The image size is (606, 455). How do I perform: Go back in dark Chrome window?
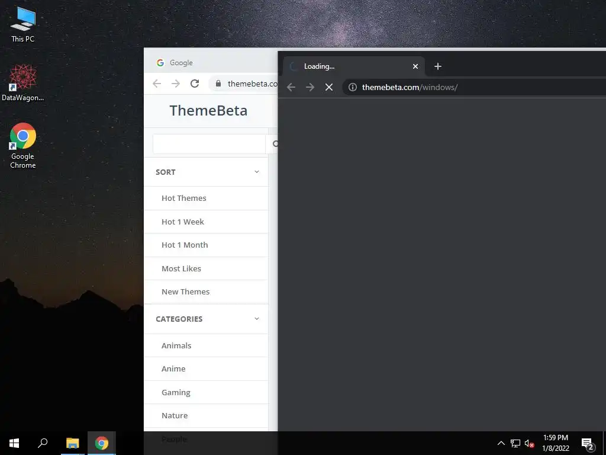[291, 88]
